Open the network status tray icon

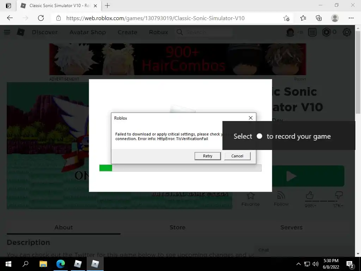[307, 264]
